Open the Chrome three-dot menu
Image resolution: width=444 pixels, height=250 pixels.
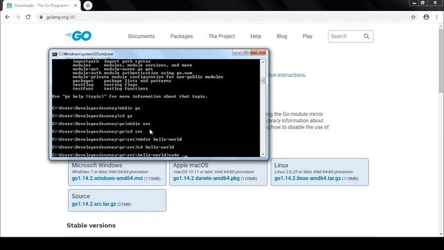pos(436,17)
